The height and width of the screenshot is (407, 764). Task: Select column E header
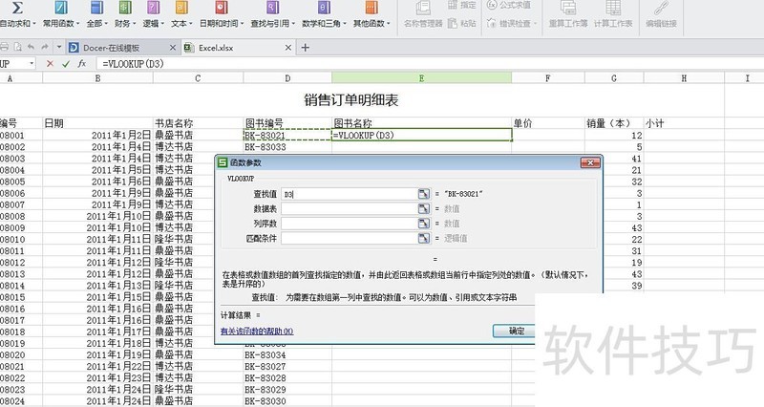421,78
